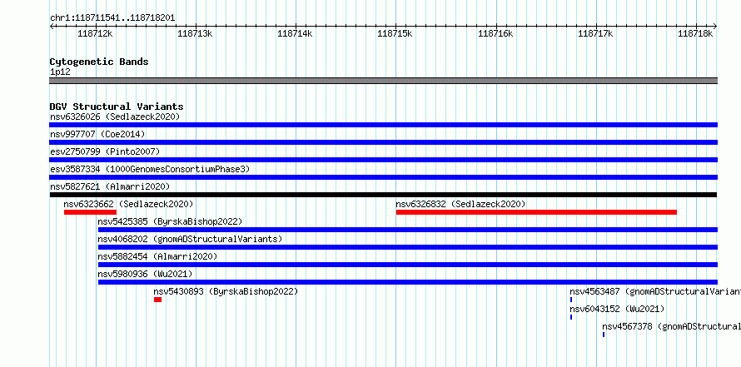Click the nsv6326026 (Sedlazeck2020) variant label
Viewport: 741px width, 367px height.
[x=115, y=117]
